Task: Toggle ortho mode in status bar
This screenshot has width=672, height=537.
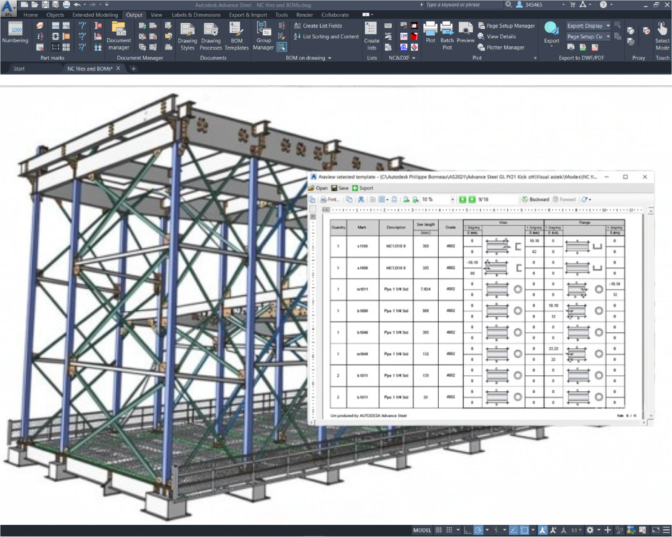Action: pos(468,530)
